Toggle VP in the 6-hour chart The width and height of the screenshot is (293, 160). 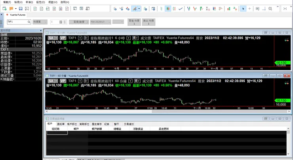tap(63, 38)
